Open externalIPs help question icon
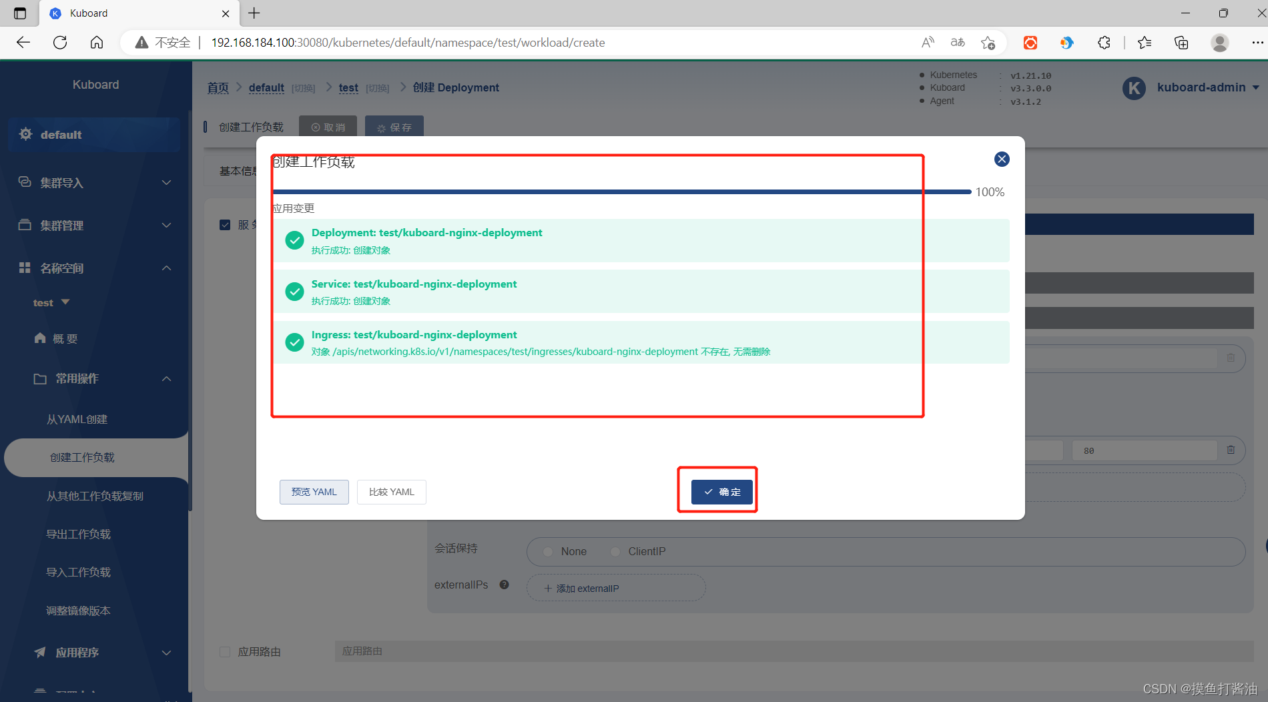The image size is (1268, 702). coord(505,585)
